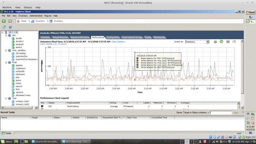Click the cryptocoin VM icon
Screen dimensions: 256x144
pos(13,68)
